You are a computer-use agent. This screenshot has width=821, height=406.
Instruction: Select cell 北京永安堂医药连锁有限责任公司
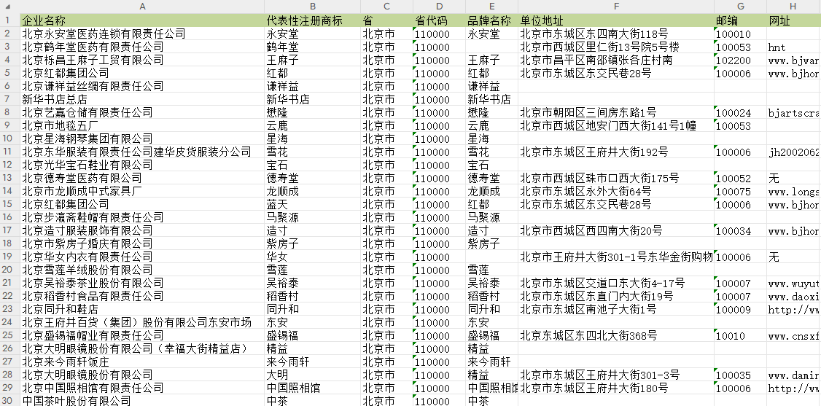click(142, 34)
